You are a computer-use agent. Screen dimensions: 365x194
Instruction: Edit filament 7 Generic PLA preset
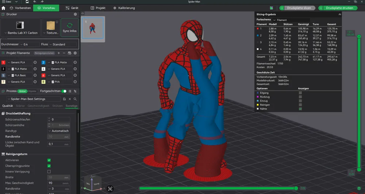(35, 82)
